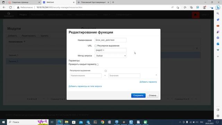222x125 pixels.
Task: Open Edge Settings and more menu
Action: pyautogui.click(x=211, y=7)
